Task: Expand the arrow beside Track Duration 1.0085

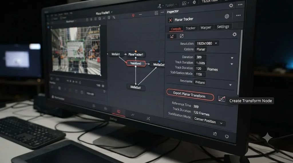Action: tap(232, 64)
